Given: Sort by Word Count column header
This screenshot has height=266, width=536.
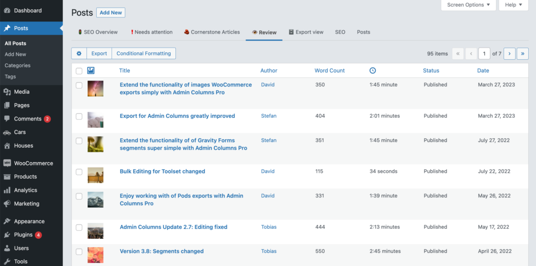Looking at the screenshot, I should click(330, 71).
